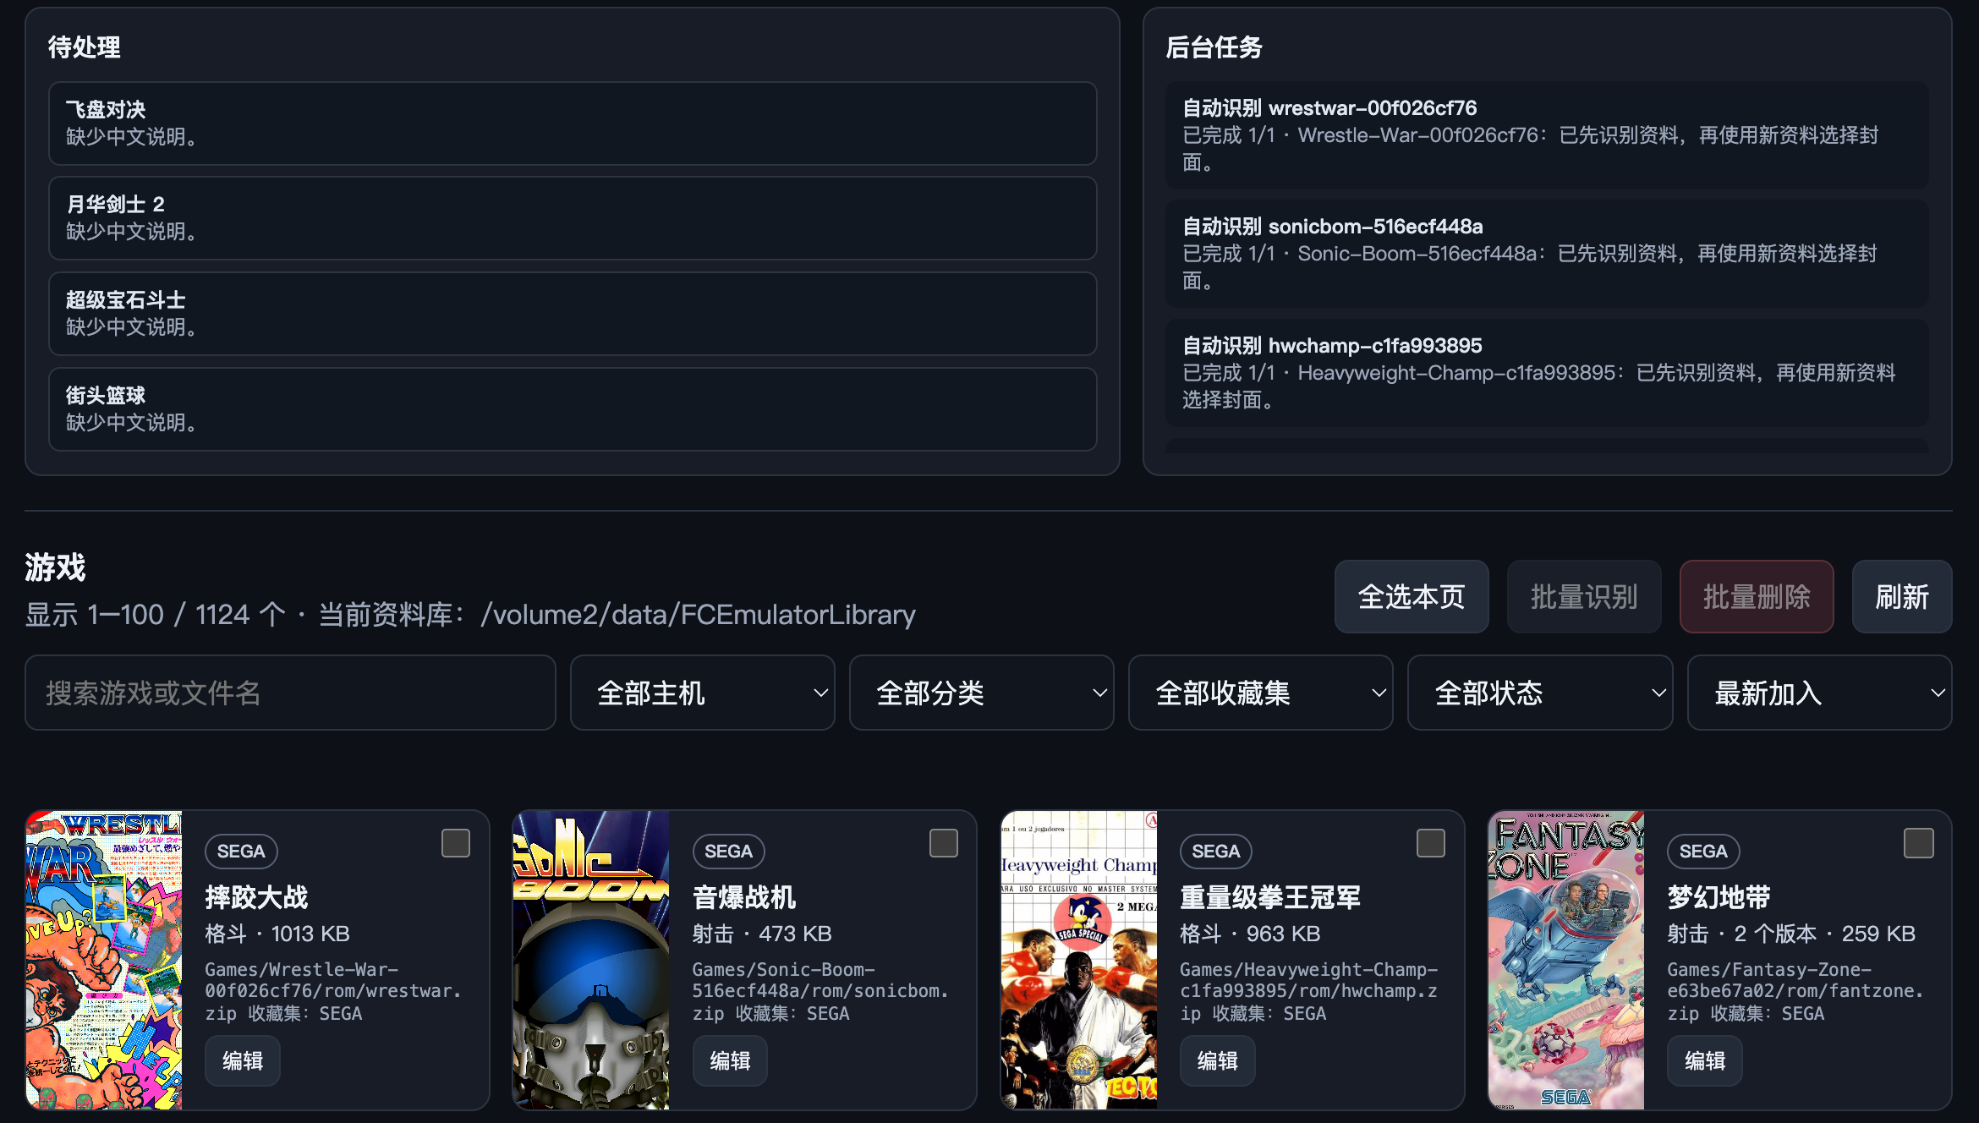Select pending item 街头篮球
The height and width of the screenshot is (1123, 1979).
[x=573, y=409]
